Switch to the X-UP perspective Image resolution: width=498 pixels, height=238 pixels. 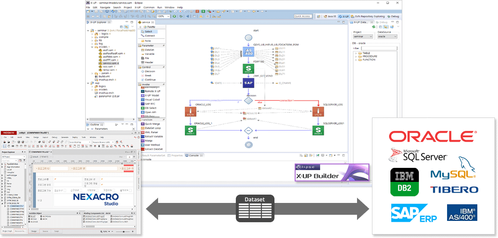pos(344,16)
